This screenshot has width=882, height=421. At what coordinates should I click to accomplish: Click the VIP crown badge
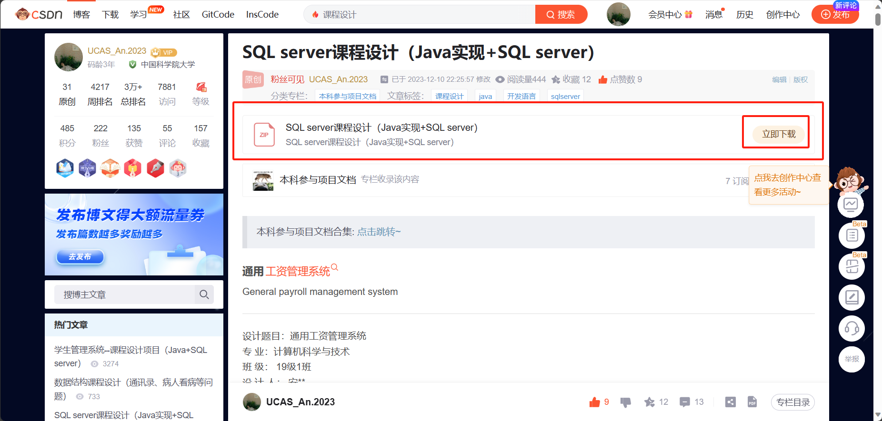click(x=164, y=52)
